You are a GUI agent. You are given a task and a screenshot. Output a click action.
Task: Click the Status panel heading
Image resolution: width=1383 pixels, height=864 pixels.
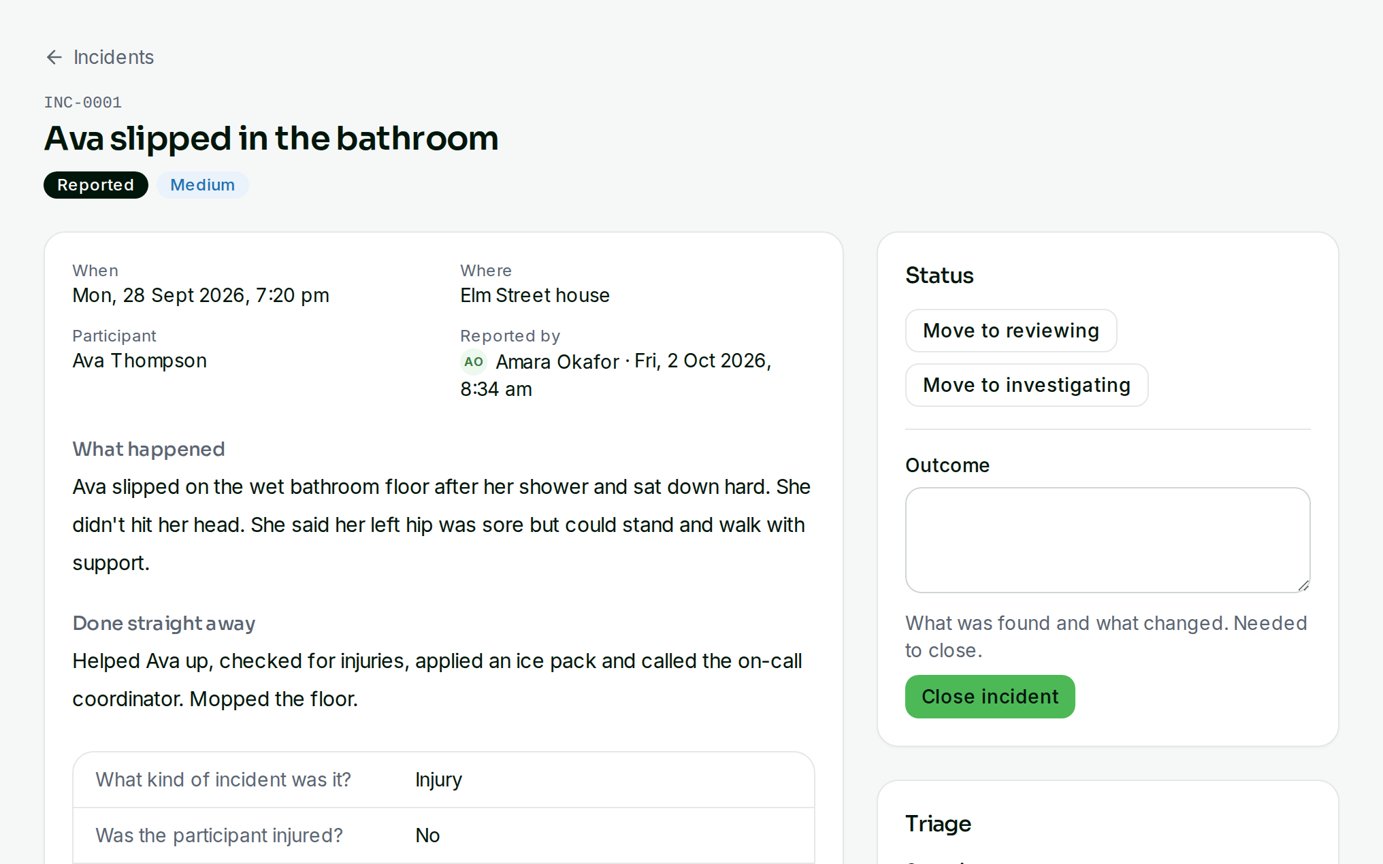(939, 276)
